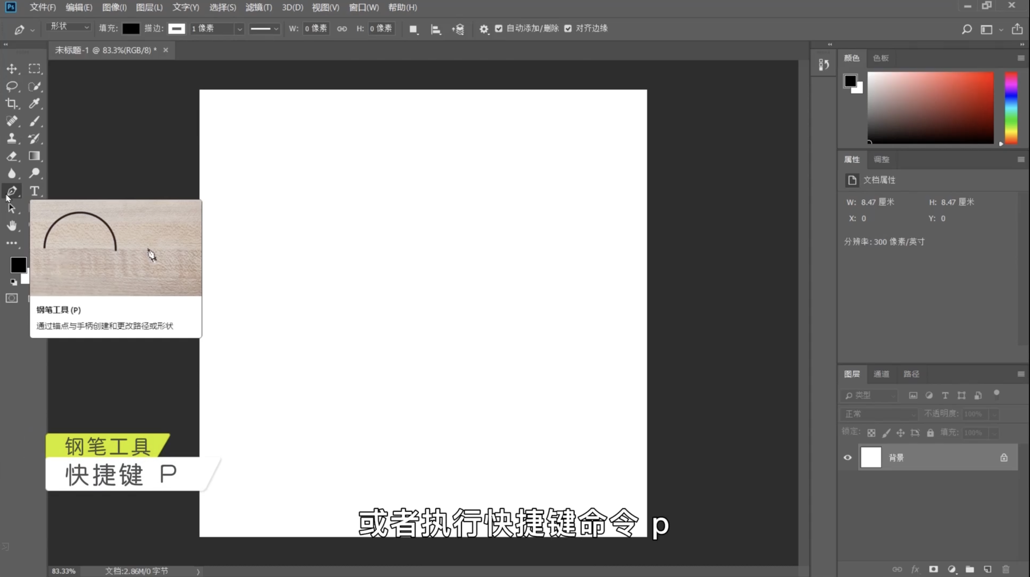
Task: Select the Hand tool
Action: coord(12,226)
